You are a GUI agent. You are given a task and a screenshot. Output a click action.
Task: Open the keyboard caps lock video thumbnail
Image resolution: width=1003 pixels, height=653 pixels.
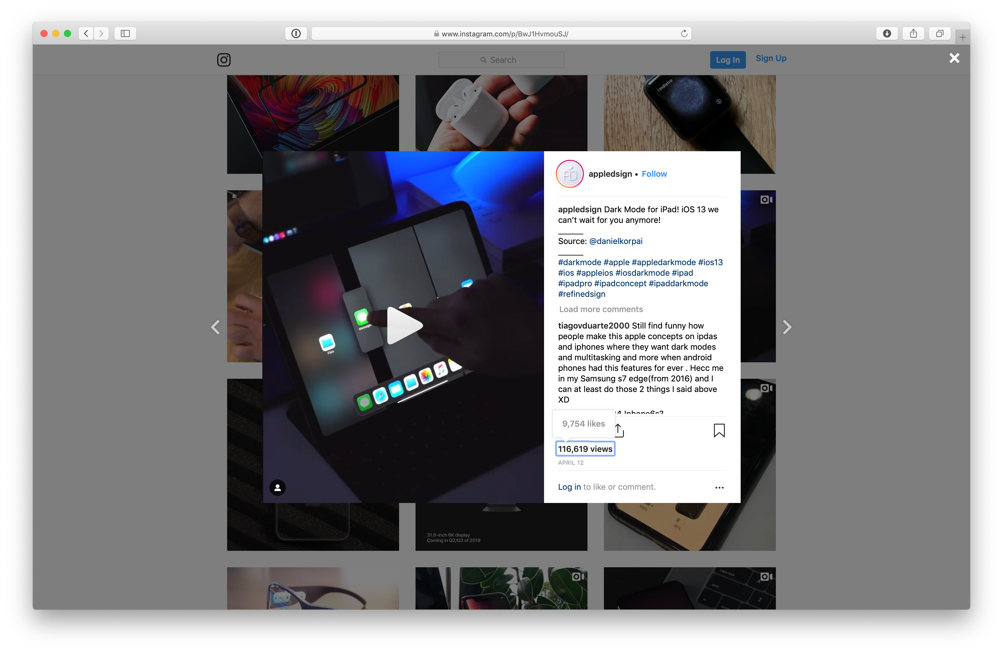(690, 588)
